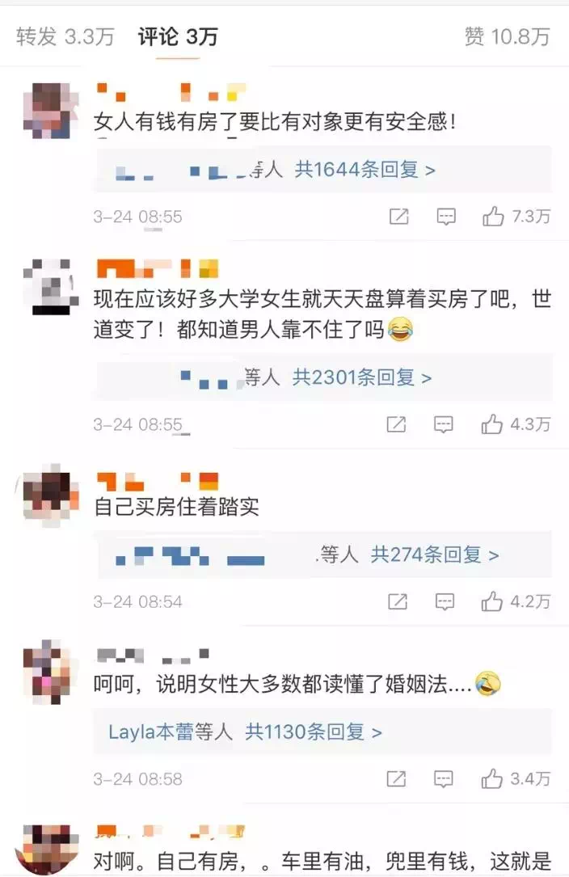Select the 评论 3万 tab
The height and width of the screenshot is (877, 569).
click(x=177, y=37)
